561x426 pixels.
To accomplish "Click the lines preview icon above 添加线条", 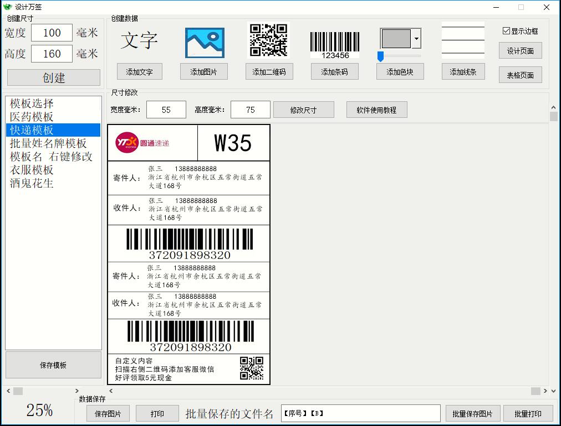I will coord(463,40).
